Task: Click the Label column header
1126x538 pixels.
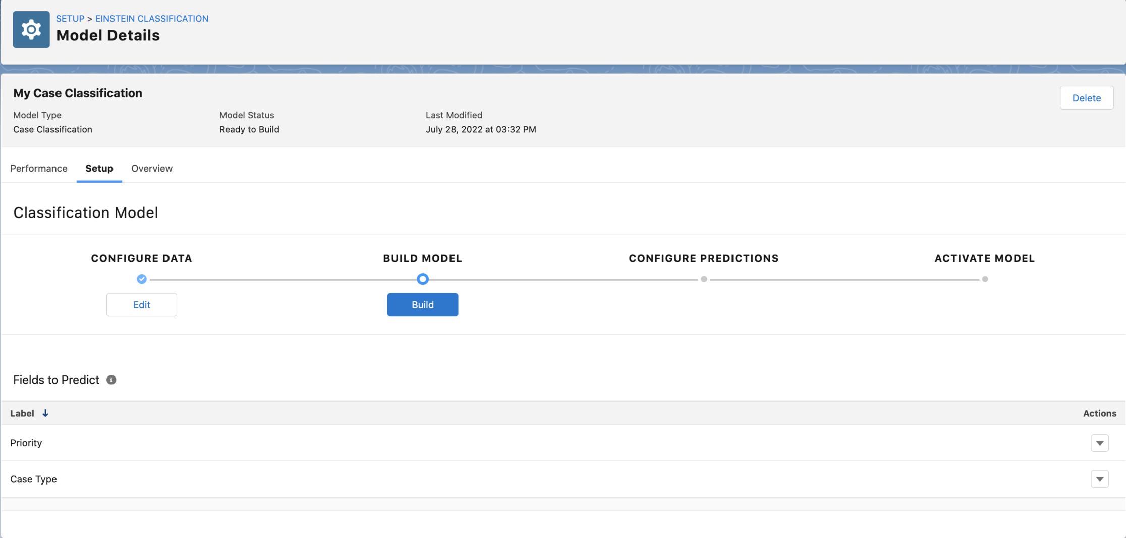Action: (22, 413)
